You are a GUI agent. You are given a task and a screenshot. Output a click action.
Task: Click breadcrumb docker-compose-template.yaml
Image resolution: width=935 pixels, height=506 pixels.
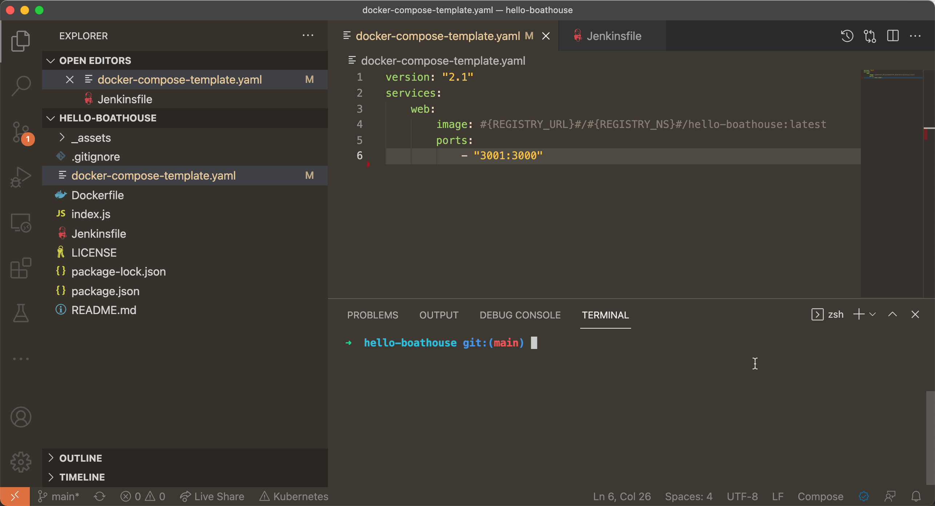click(443, 61)
